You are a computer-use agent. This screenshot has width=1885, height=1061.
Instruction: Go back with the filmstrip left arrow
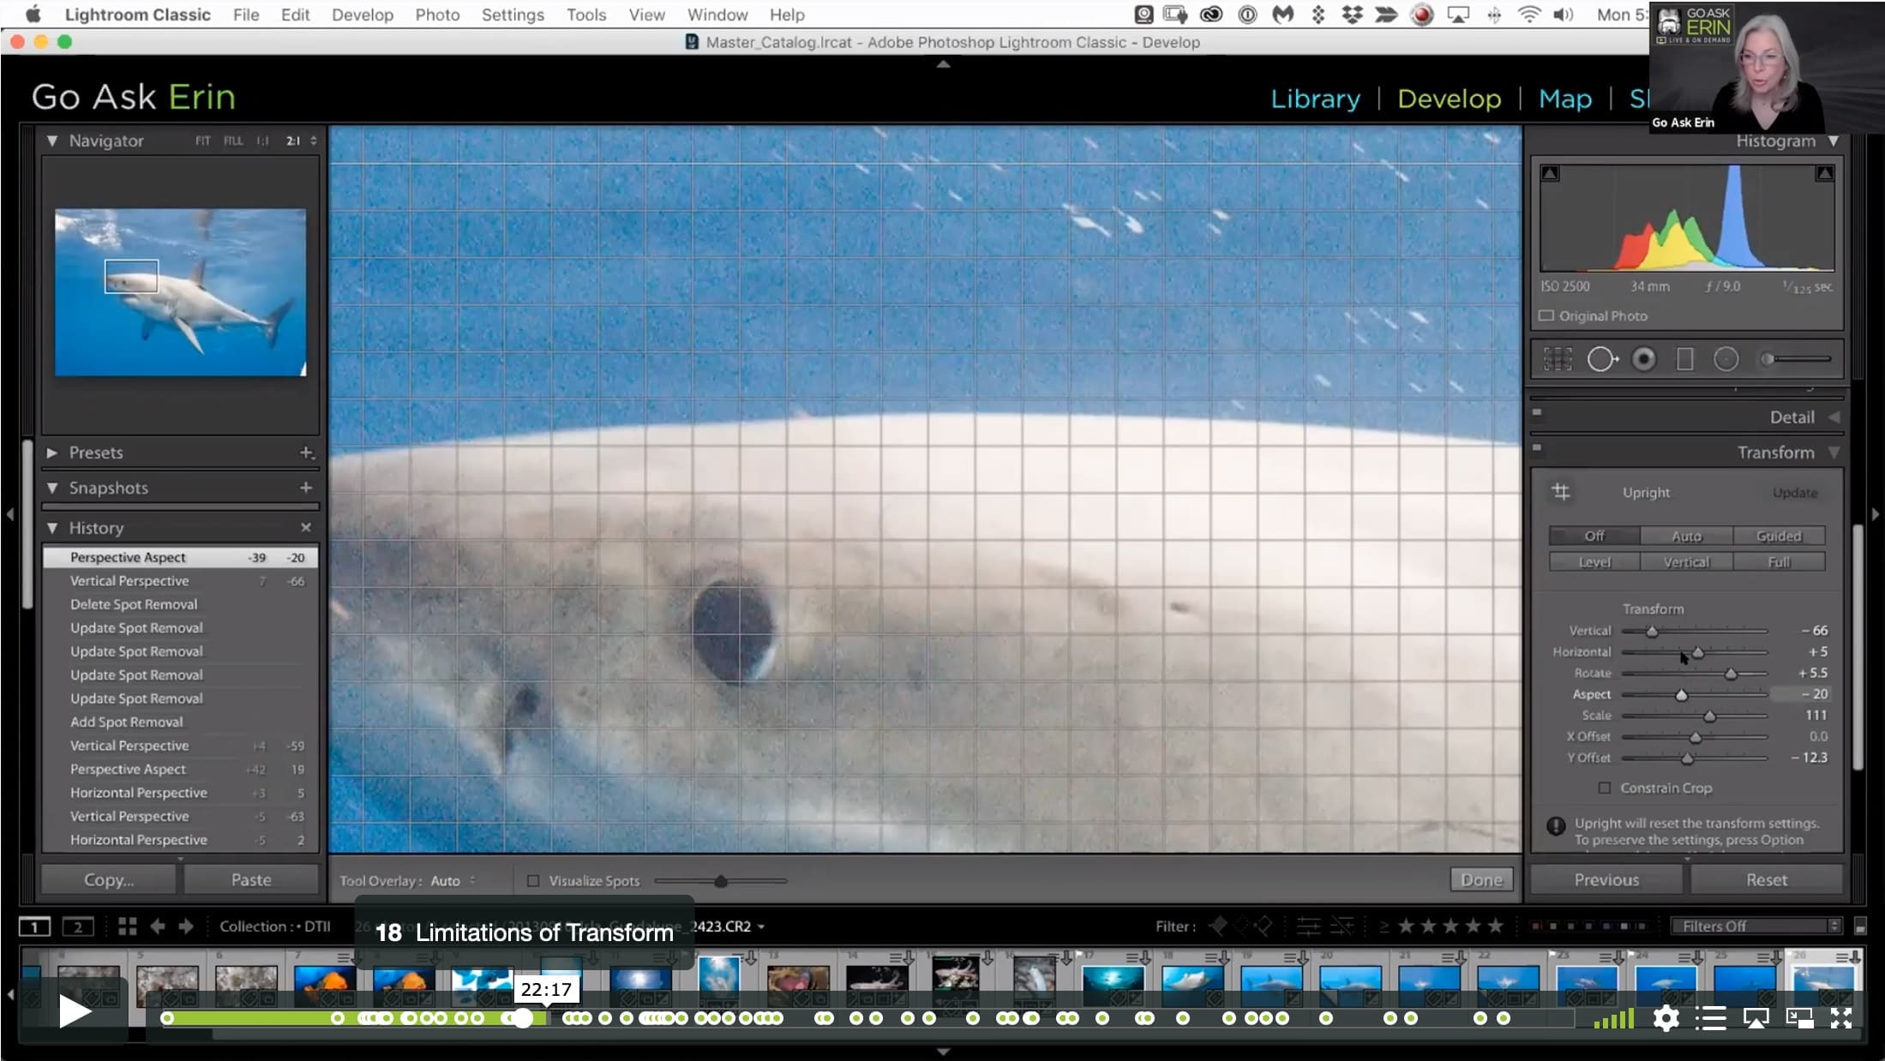[x=158, y=926]
